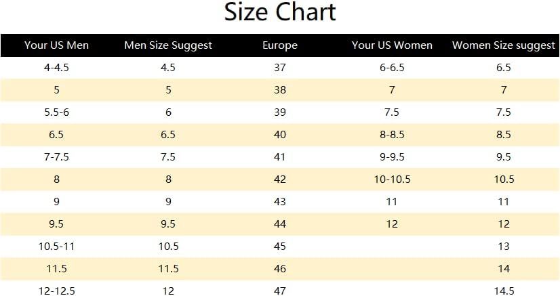The image size is (560, 296).
Task: Click Europe size 43 cell
Action: 280,202
